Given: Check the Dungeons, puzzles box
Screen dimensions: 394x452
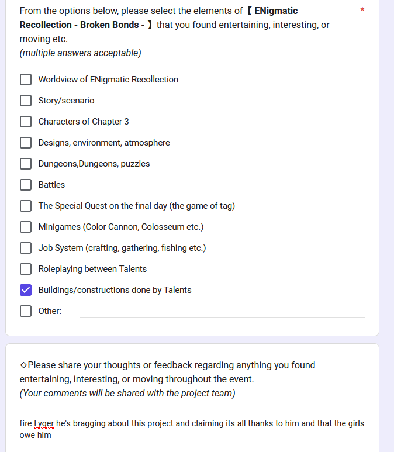Looking at the screenshot, I should click(x=26, y=164).
